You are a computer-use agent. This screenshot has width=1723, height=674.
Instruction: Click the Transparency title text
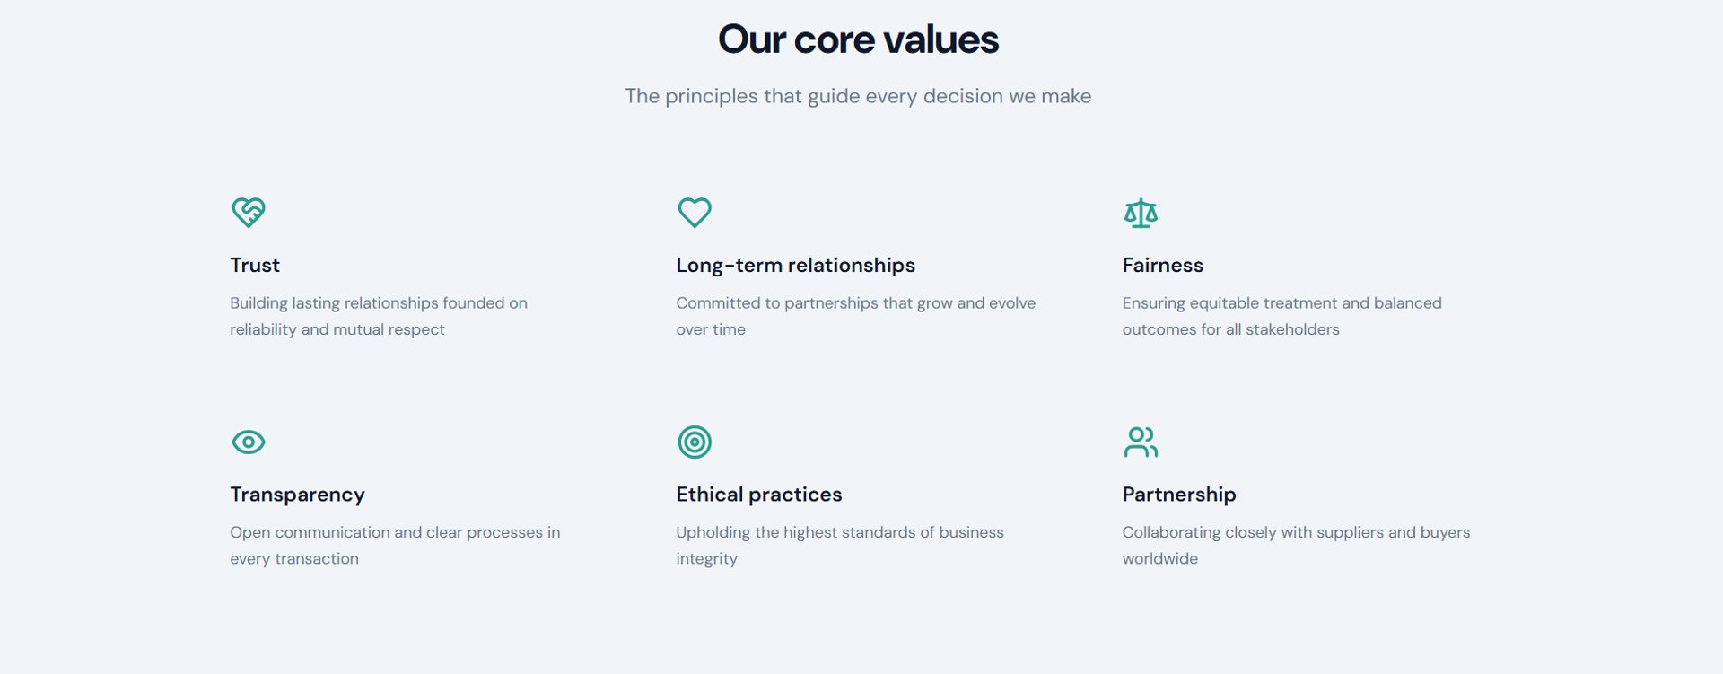click(297, 495)
